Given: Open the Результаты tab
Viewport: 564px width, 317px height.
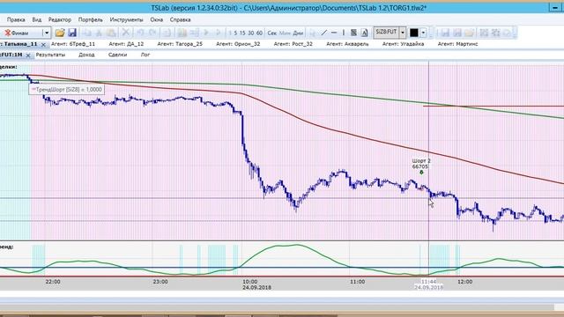Looking at the screenshot, I should point(51,55).
